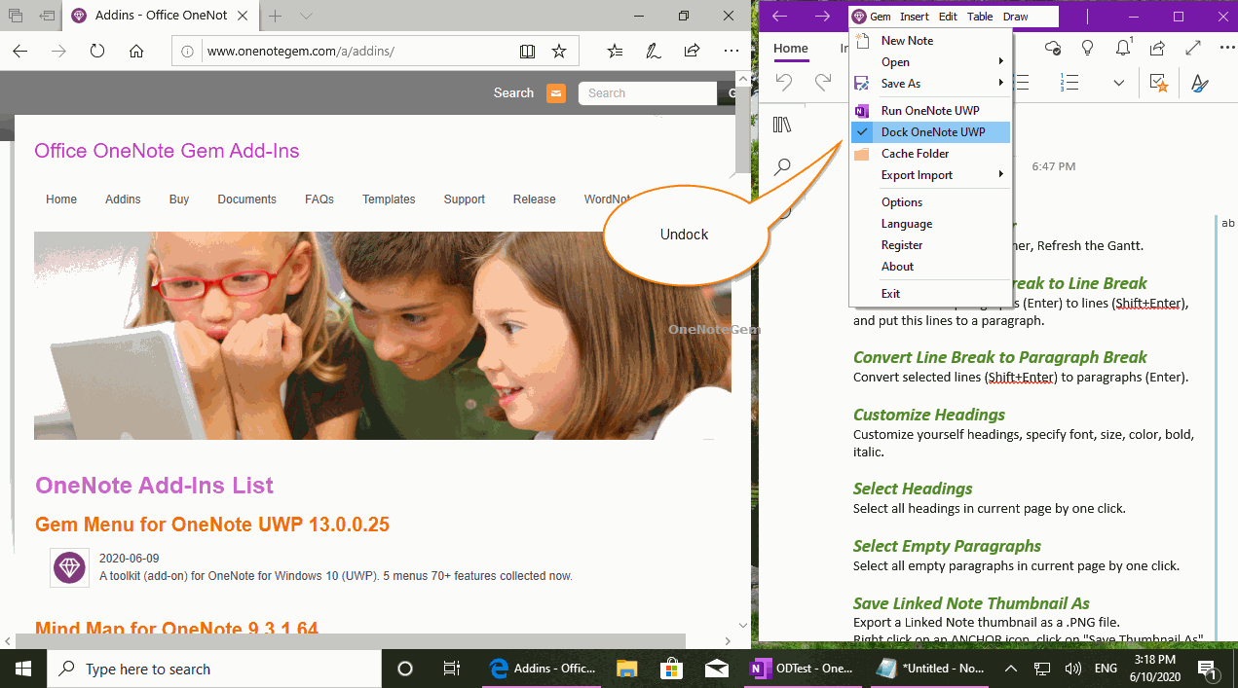Check OneNote sync status cloud icon
Image resolution: width=1238 pixels, height=688 pixels.
(x=1052, y=48)
